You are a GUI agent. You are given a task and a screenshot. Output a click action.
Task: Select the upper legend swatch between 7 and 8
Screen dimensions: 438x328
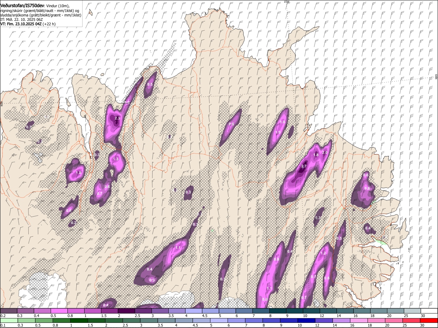coord(261,311)
